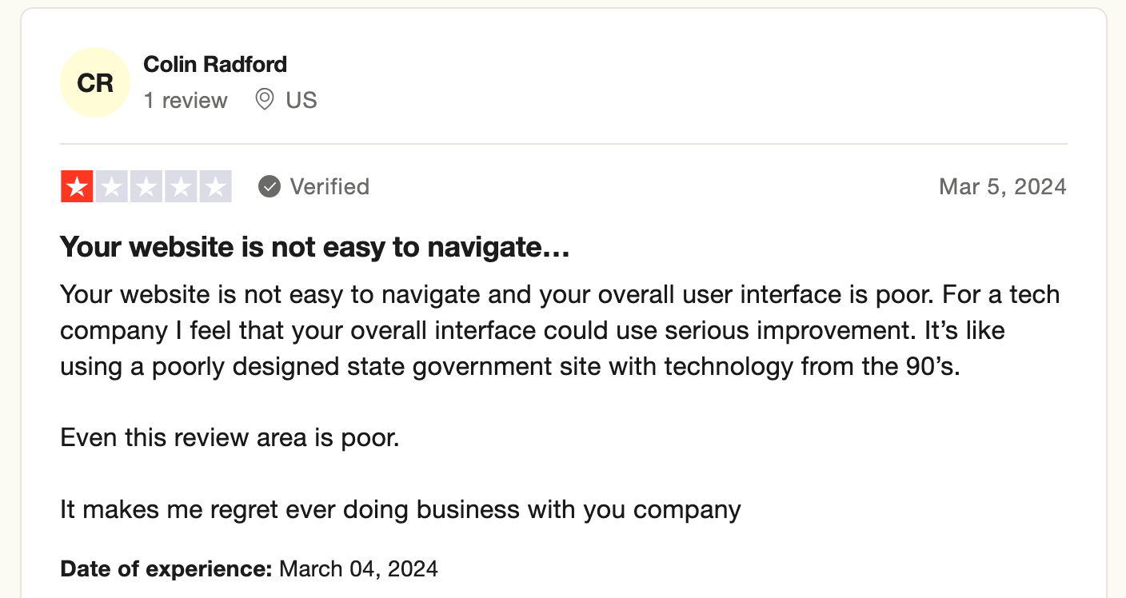This screenshot has width=1126, height=598.
Task: Click the fourth gray rating star
Action: click(x=181, y=187)
